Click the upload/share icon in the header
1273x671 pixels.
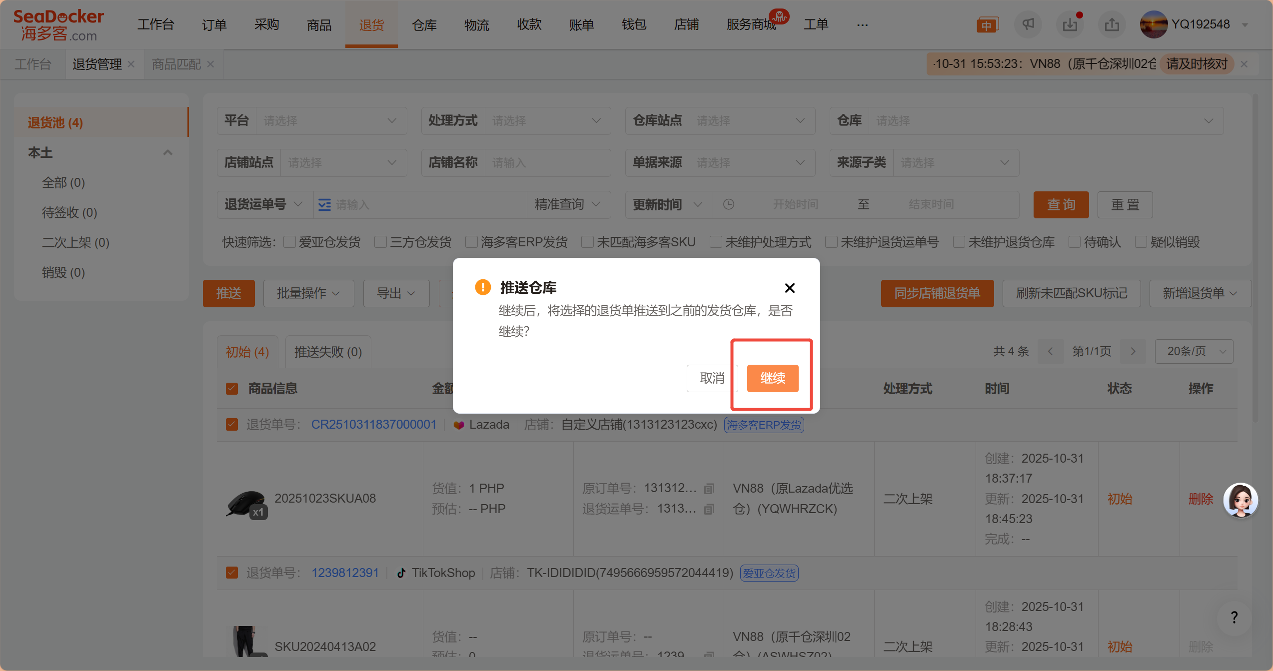(x=1112, y=24)
